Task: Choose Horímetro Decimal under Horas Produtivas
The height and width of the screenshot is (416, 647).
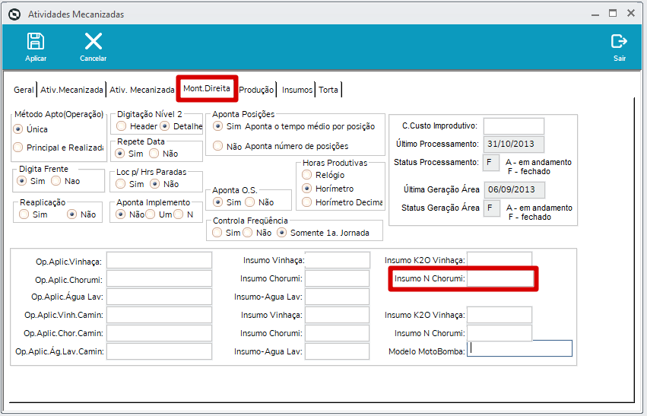Action: pos(307,202)
